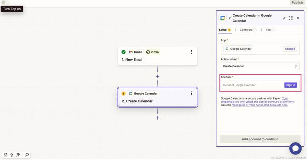Click Sign in to connect account
Viewport: 307px width, 160px height.
[x=291, y=85]
